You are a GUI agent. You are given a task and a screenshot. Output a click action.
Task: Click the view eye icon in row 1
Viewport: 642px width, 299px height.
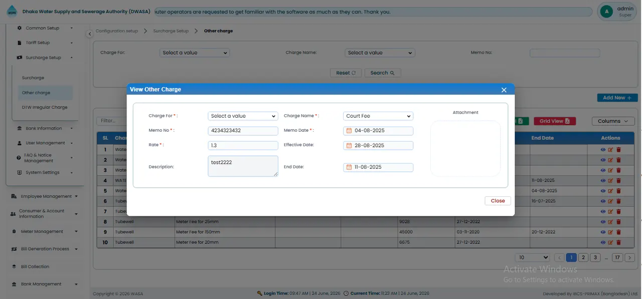click(603, 150)
